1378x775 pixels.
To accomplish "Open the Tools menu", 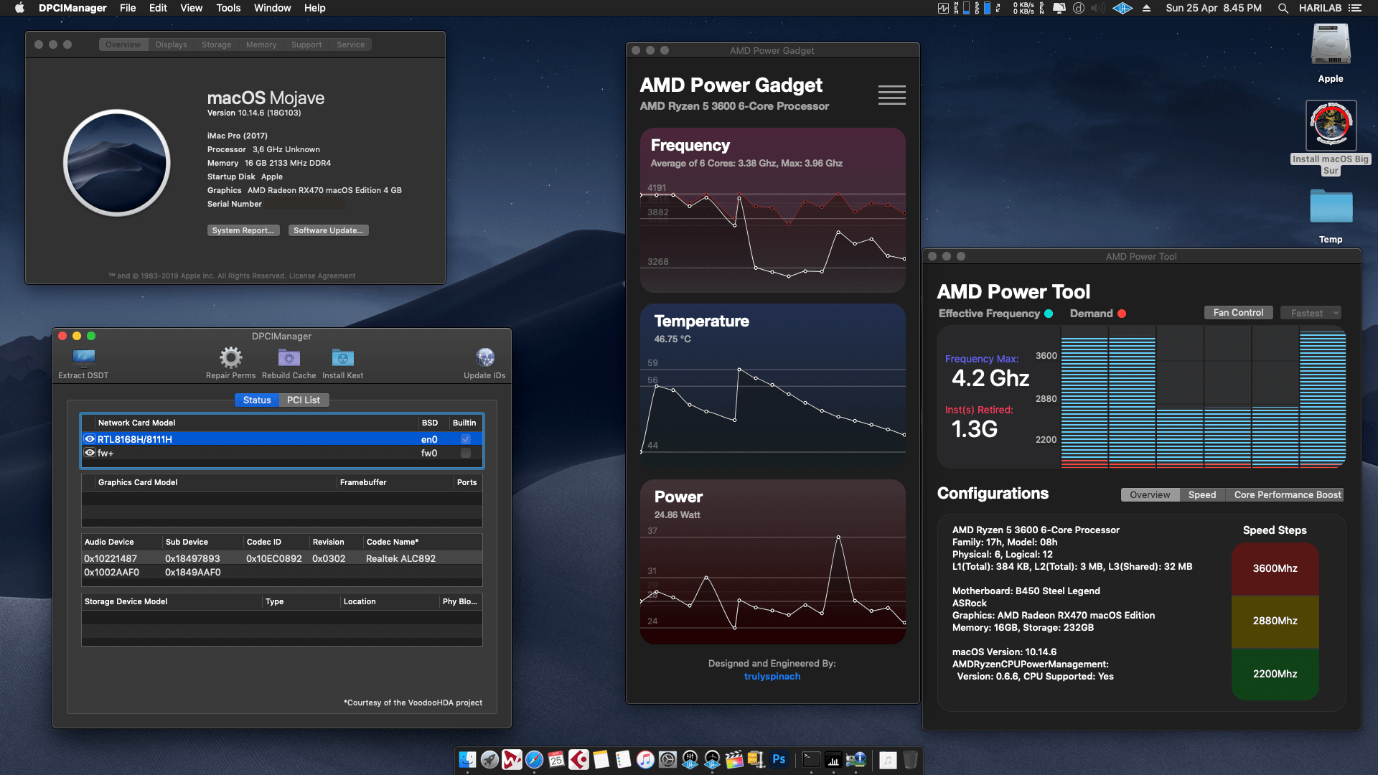I will [x=228, y=8].
